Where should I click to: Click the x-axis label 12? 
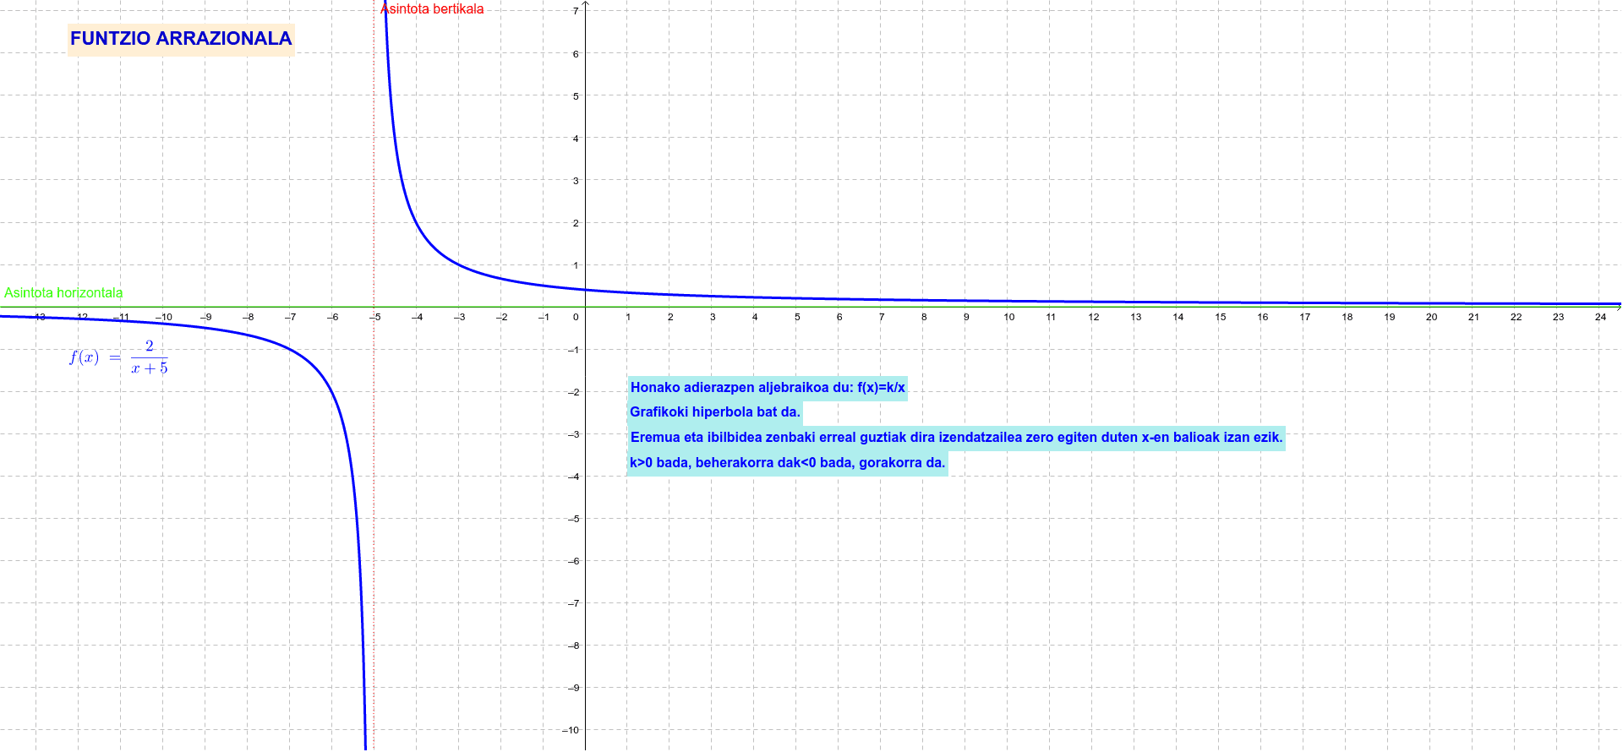pyautogui.click(x=1093, y=317)
